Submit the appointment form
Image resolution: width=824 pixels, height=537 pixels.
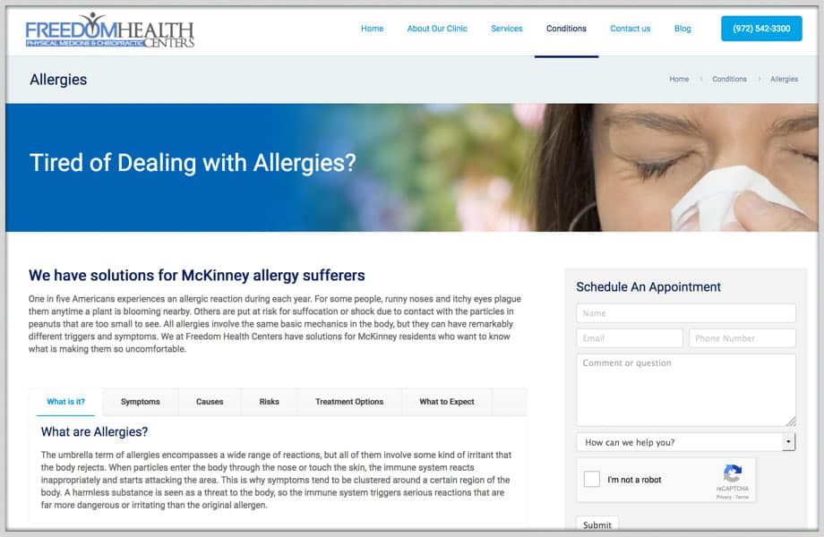pos(597,524)
